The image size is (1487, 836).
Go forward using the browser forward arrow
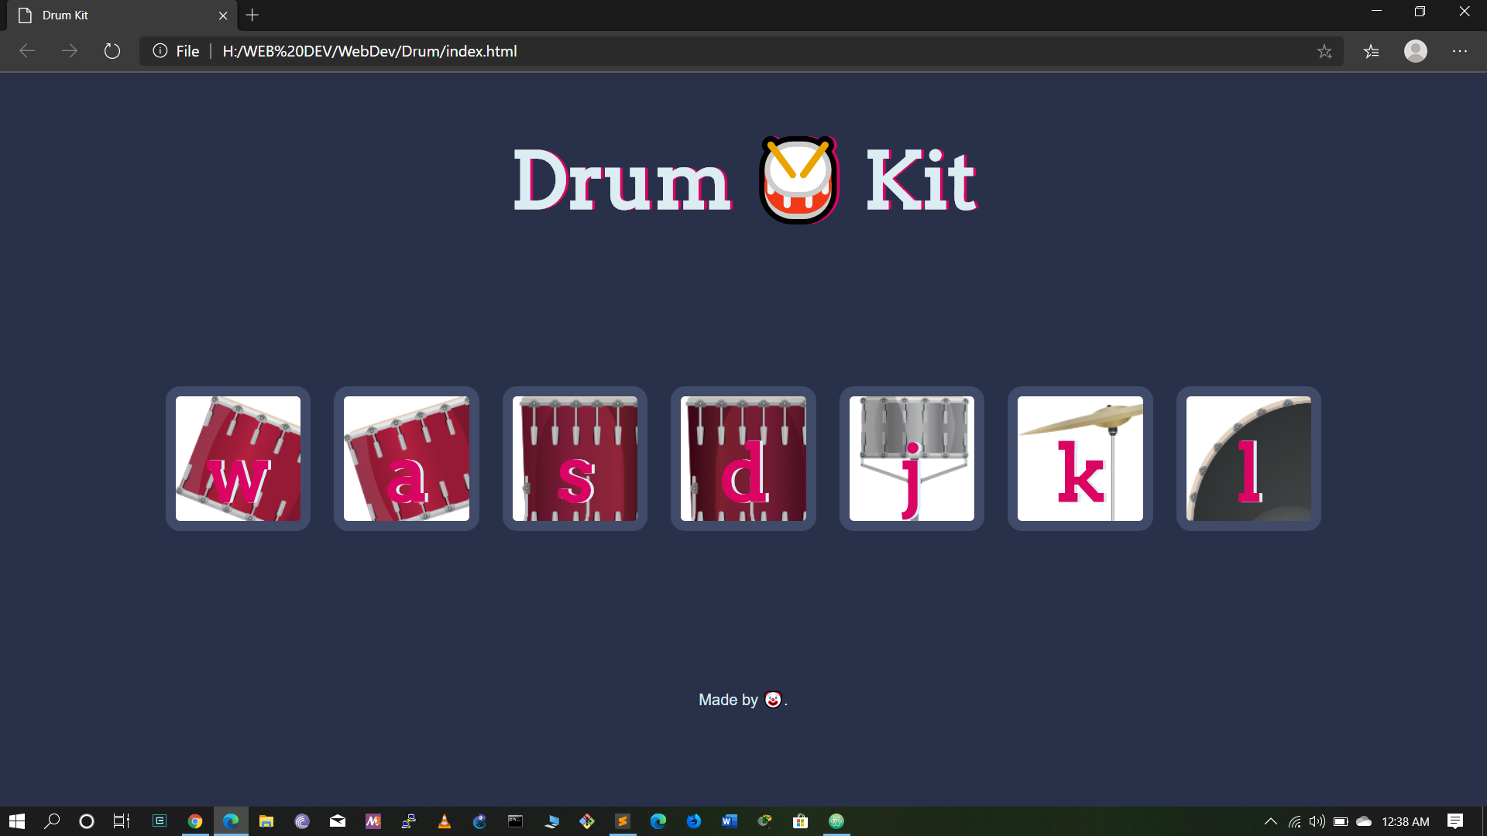coord(70,51)
